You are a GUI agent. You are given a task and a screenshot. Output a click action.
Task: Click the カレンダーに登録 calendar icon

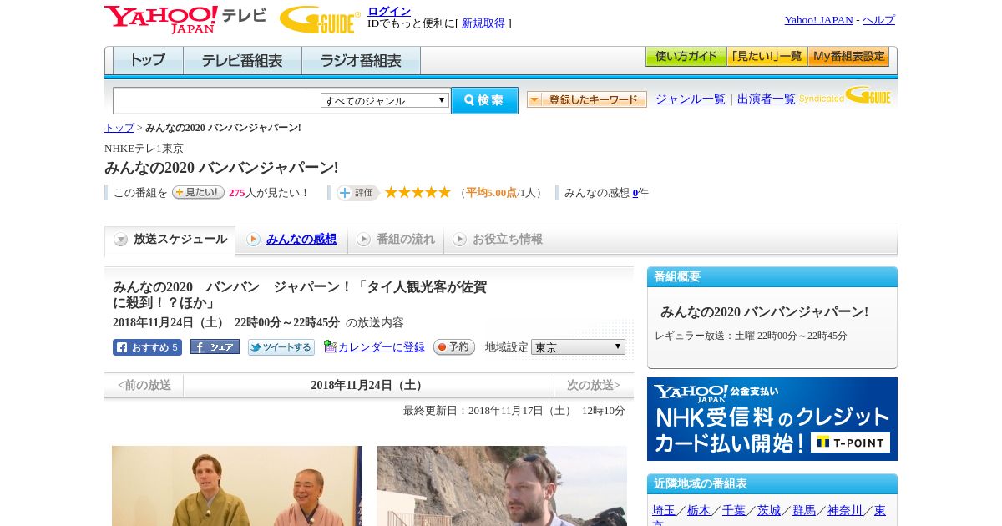click(x=331, y=346)
